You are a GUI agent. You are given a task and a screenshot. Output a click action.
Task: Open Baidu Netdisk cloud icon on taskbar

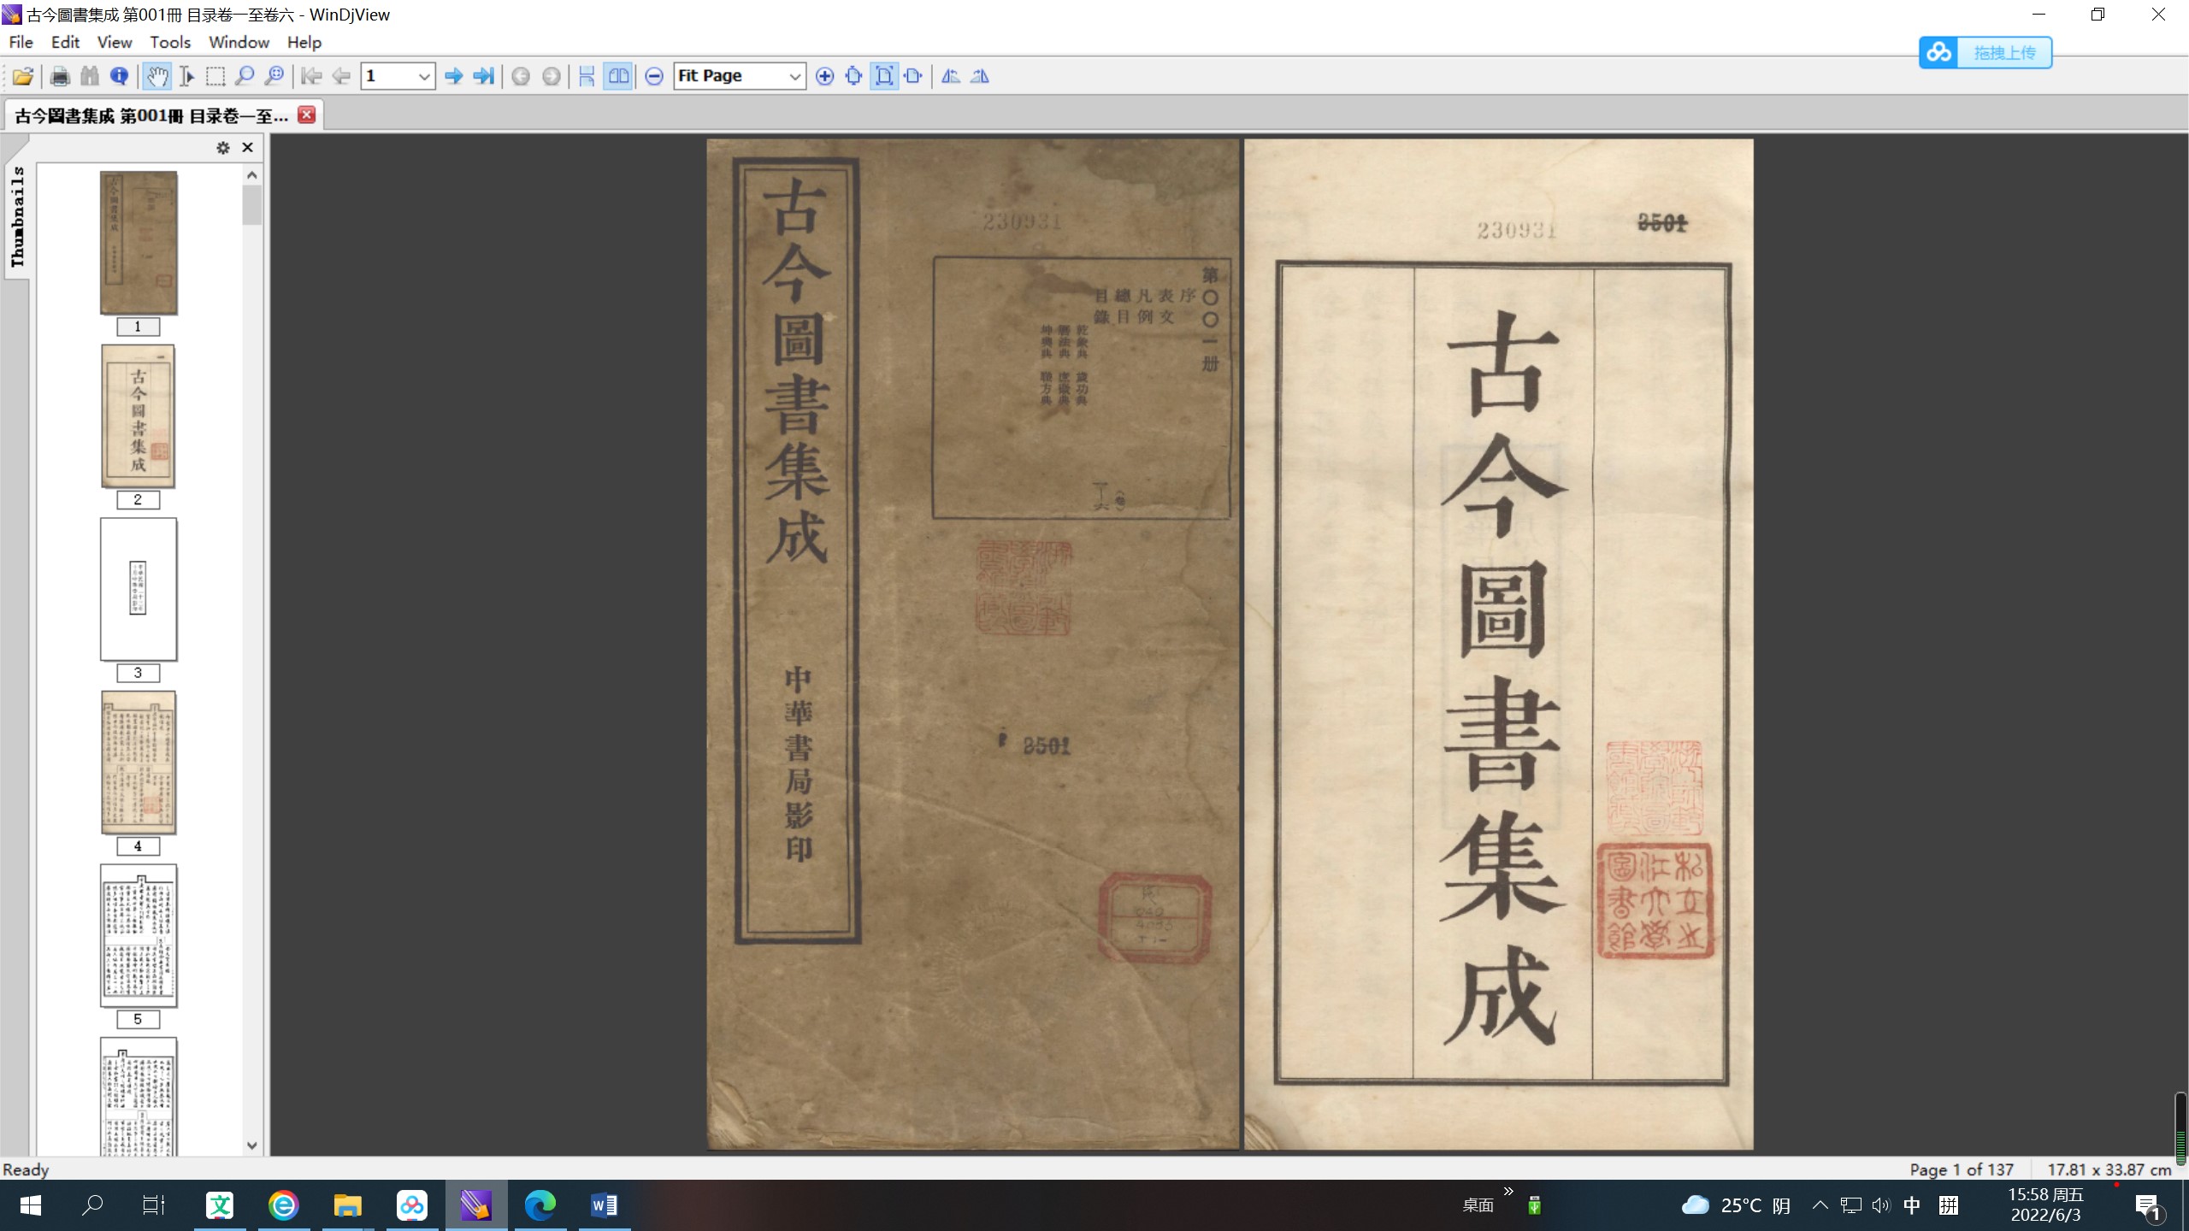coord(412,1205)
